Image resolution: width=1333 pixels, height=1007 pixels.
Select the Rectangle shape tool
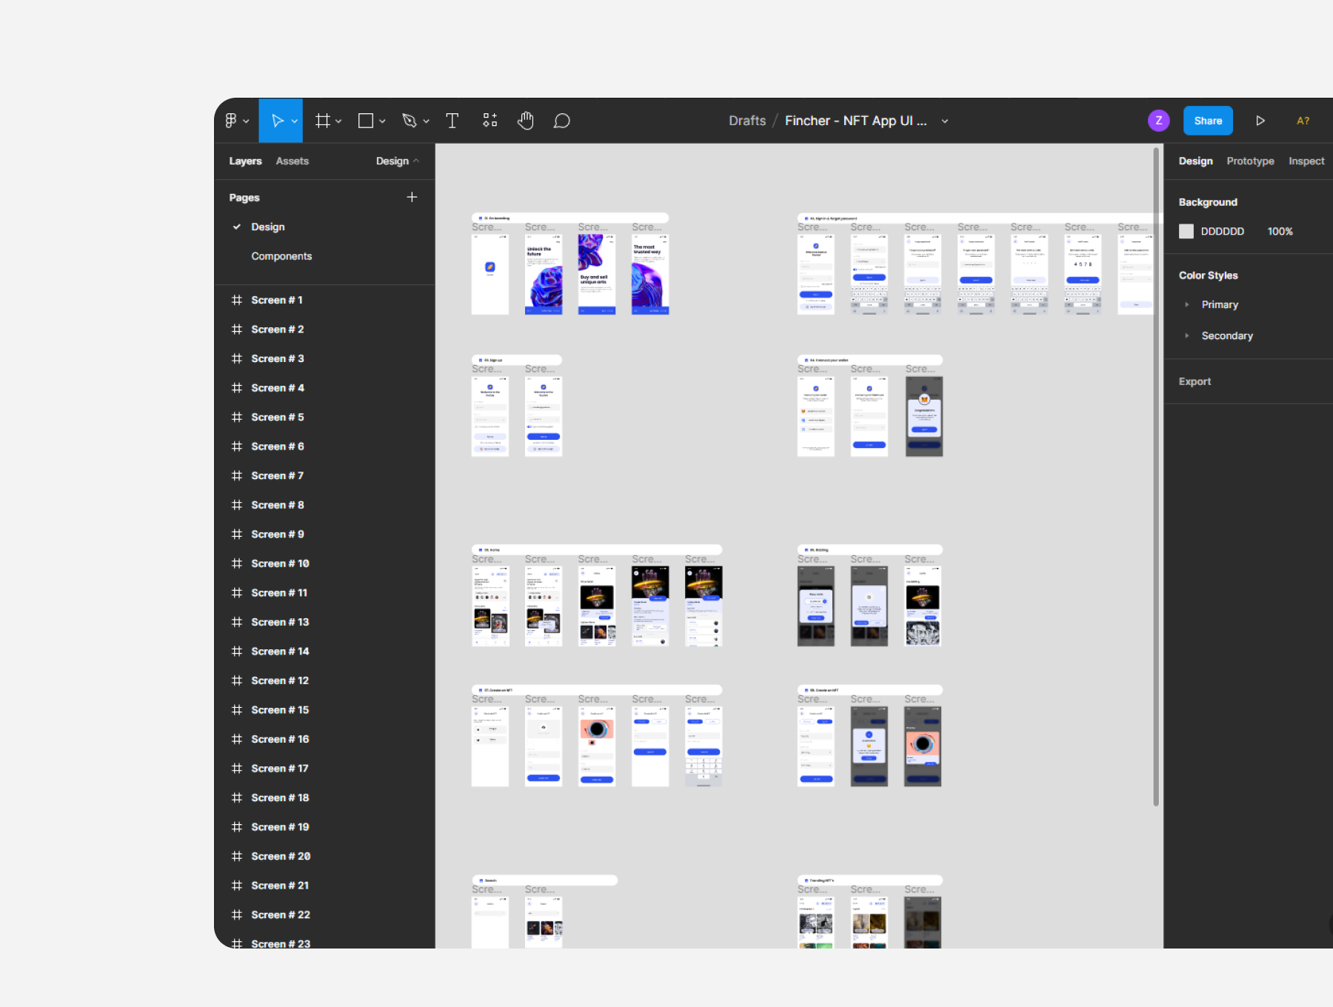coord(366,121)
